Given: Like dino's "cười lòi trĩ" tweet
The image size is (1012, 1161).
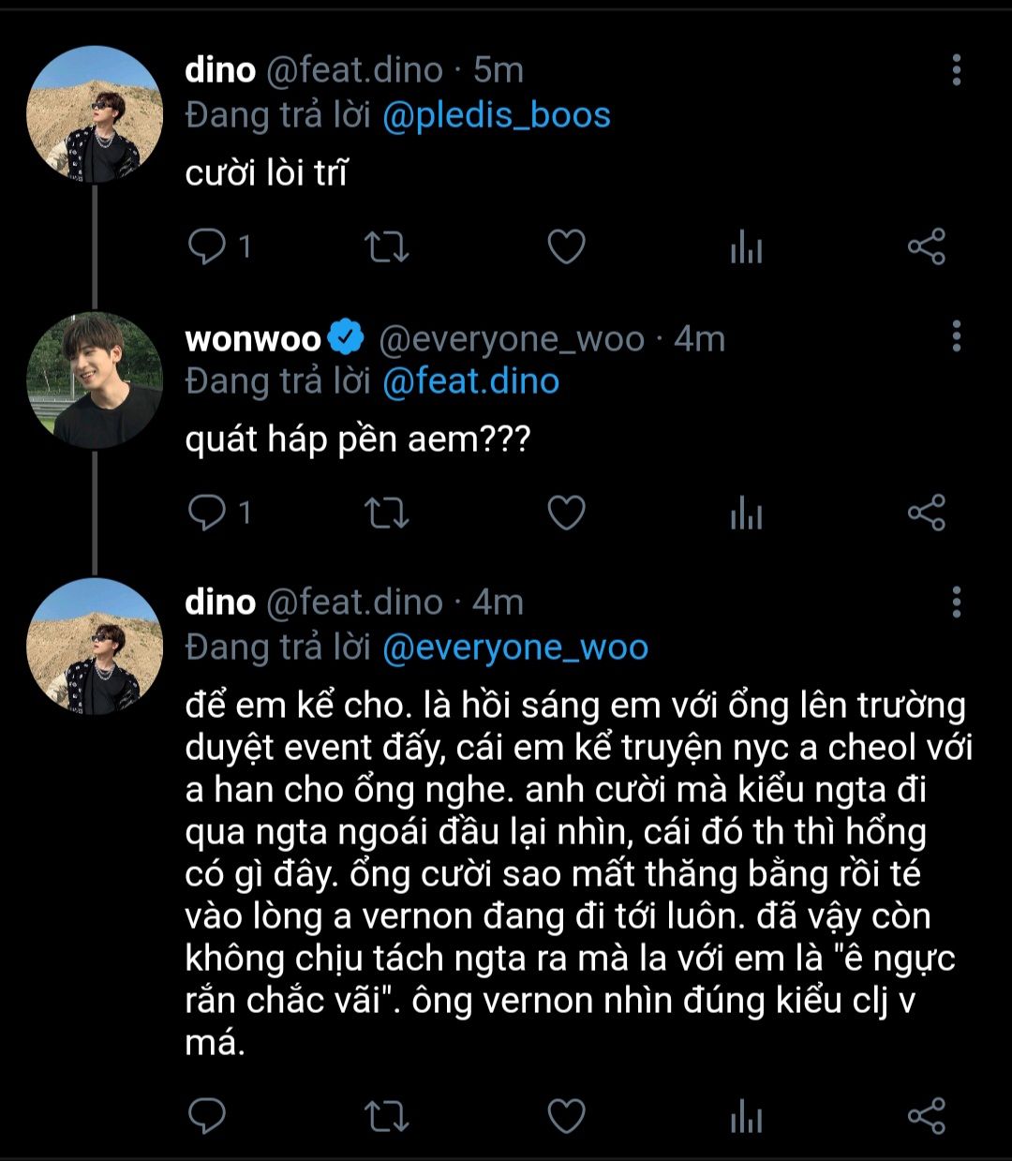Looking at the screenshot, I should point(566,246).
